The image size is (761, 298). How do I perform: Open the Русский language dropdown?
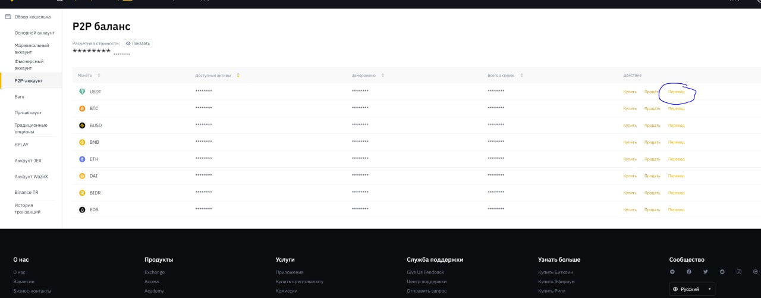point(692,289)
